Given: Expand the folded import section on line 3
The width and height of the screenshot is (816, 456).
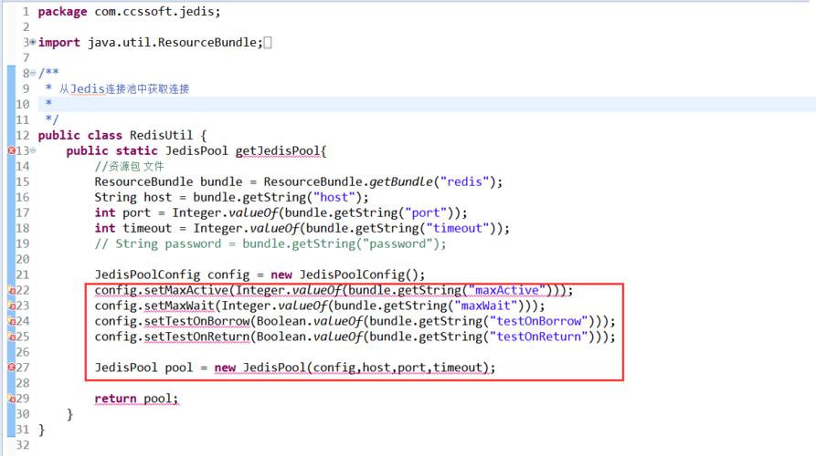Looking at the screenshot, I should (33, 42).
